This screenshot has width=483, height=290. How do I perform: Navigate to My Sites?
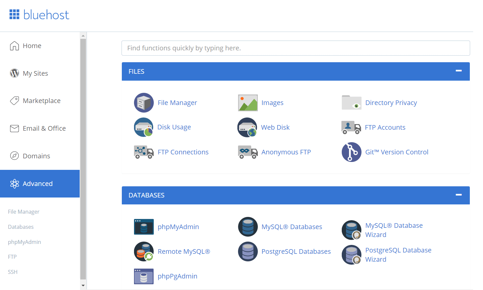click(x=35, y=73)
